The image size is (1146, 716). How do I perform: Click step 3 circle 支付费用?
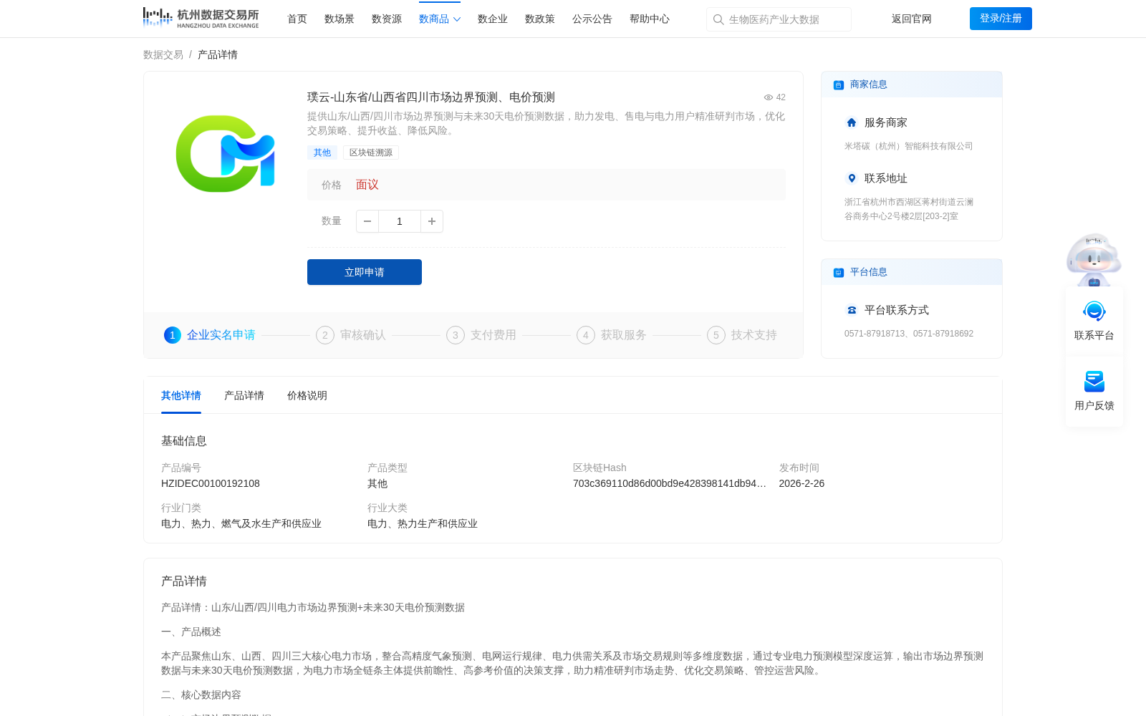[456, 335]
